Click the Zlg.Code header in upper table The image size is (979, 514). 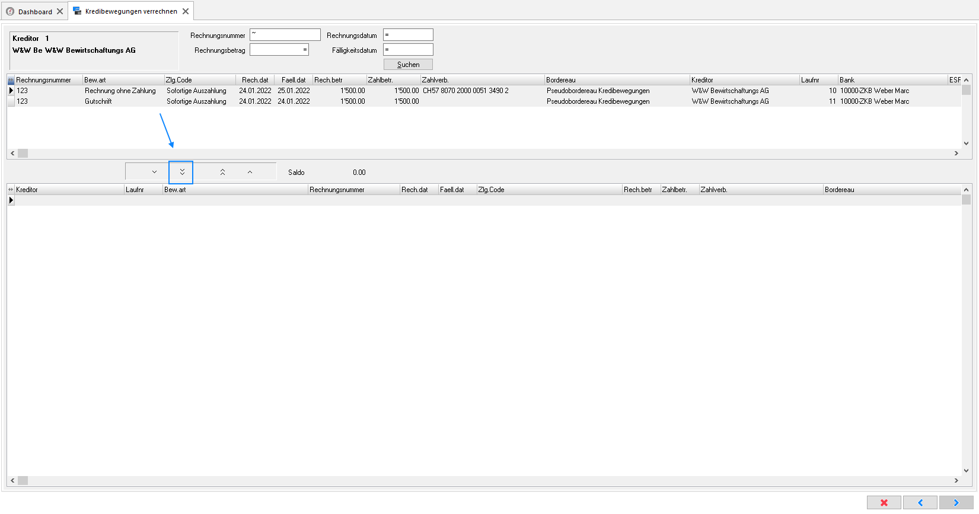point(200,80)
